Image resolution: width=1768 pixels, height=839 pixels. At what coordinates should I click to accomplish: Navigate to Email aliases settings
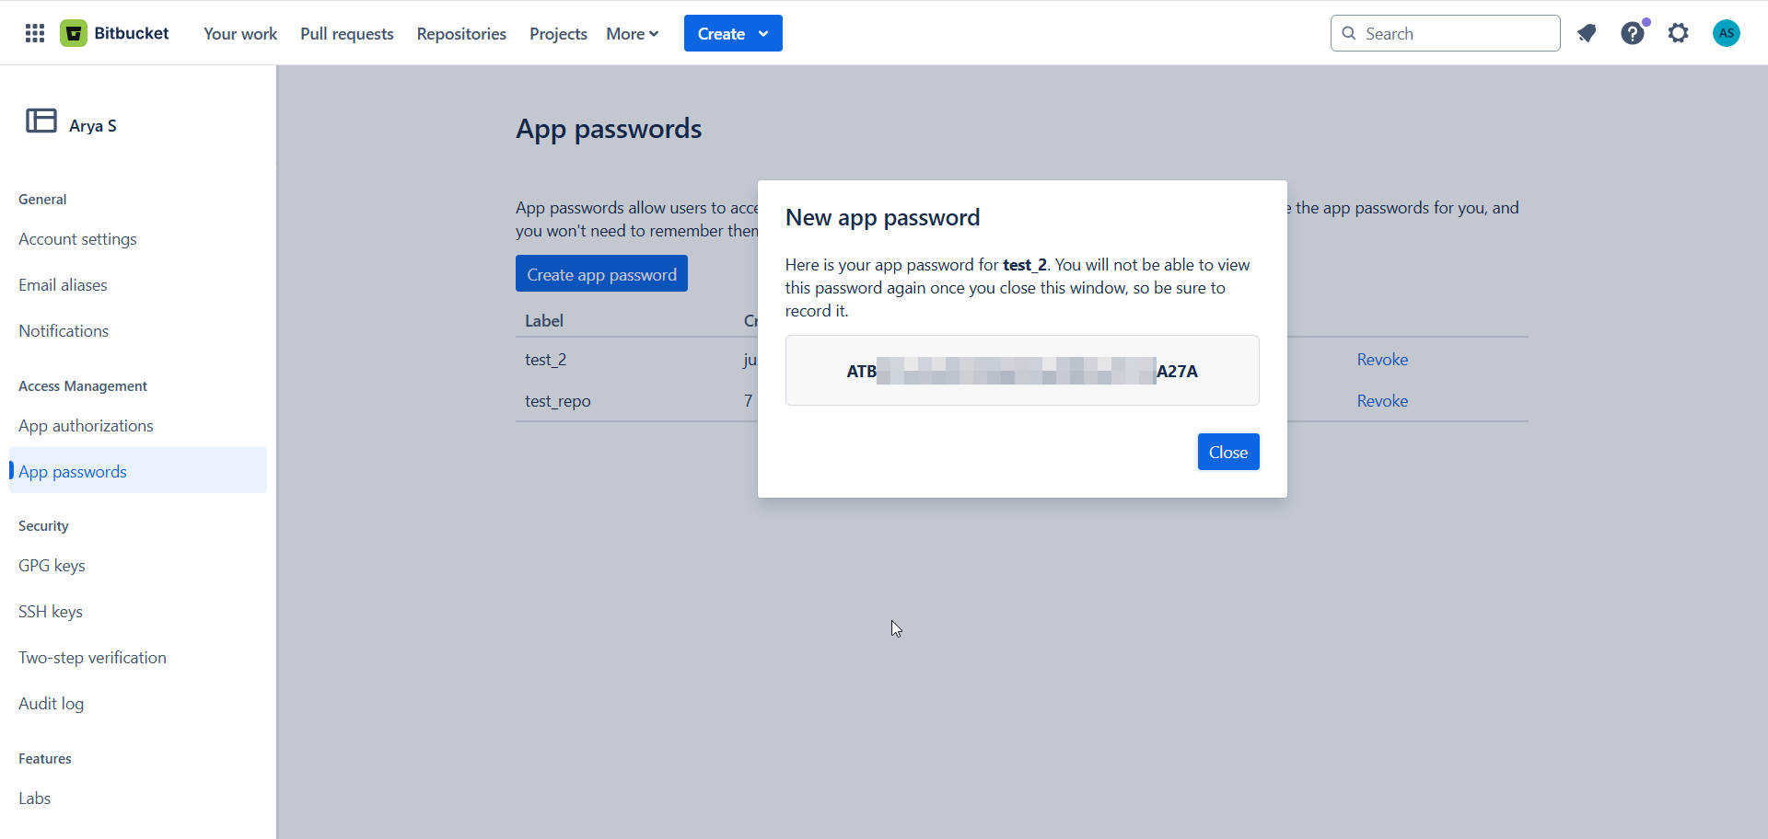[63, 284]
